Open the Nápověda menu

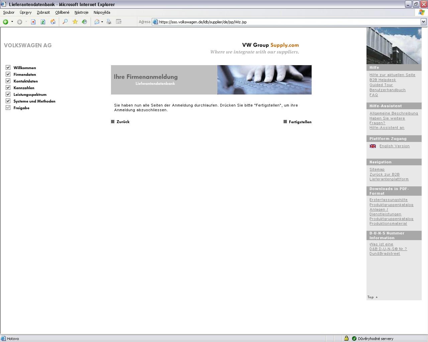tap(102, 12)
